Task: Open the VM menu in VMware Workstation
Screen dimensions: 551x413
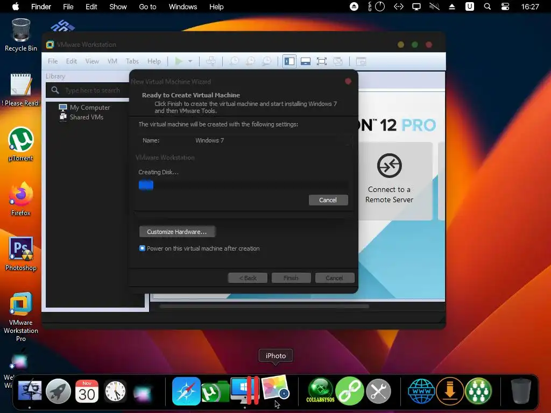Action: [112, 61]
